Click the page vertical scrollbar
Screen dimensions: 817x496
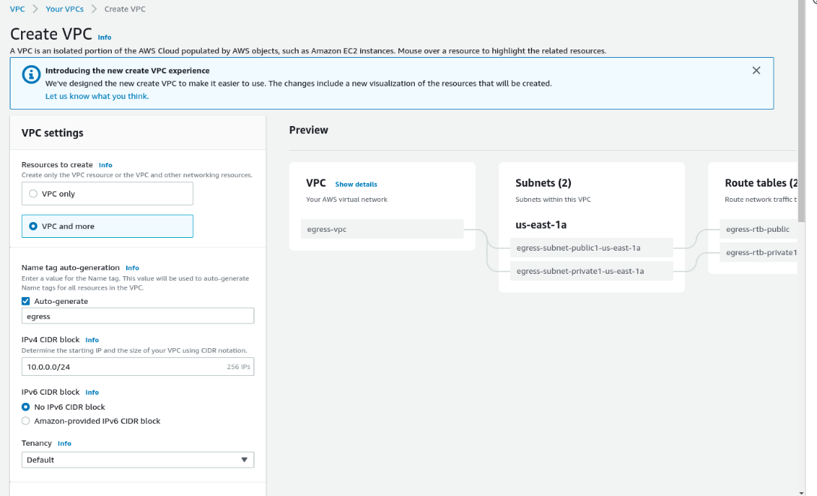pos(801,110)
